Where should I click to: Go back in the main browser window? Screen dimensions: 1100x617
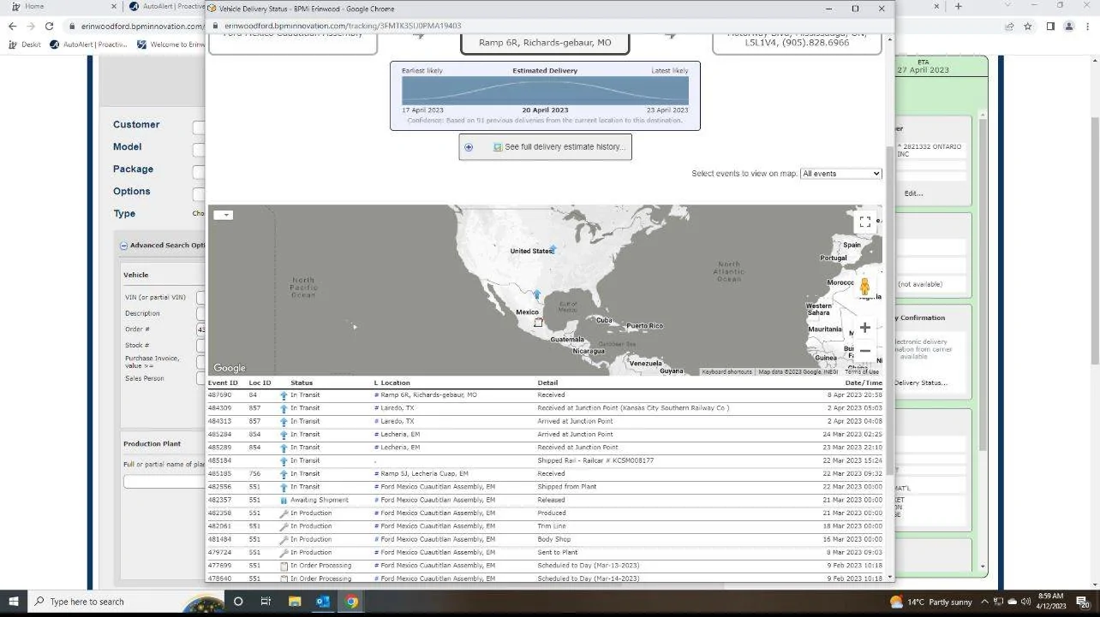12,27
